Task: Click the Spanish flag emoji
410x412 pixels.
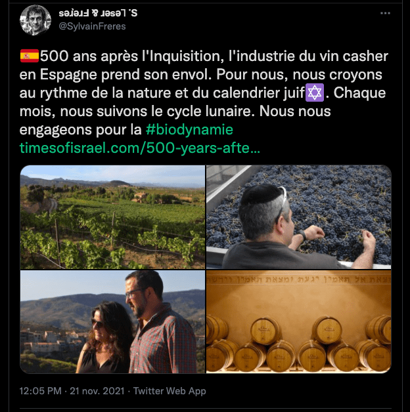Action: (30, 56)
